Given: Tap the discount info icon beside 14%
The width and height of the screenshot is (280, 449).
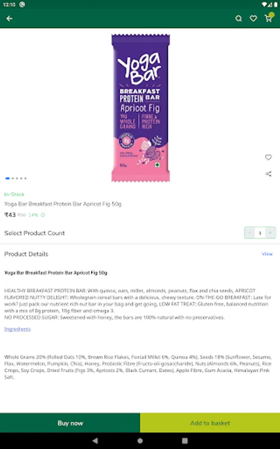Looking at the screenshot, I should tap(43, 215).
